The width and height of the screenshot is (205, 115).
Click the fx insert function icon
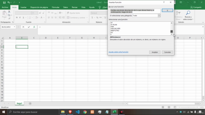34,27
